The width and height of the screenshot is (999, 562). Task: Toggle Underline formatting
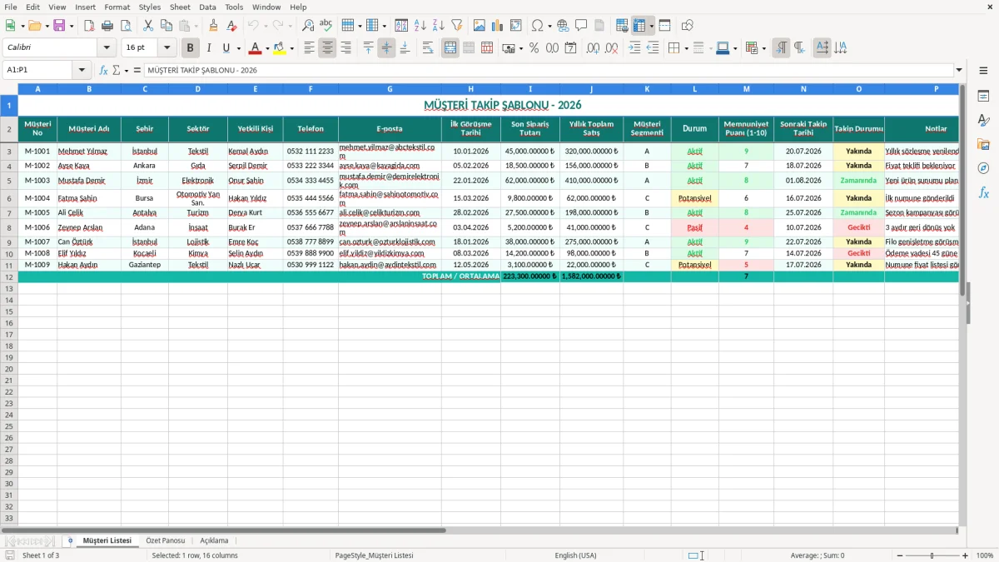click(x=226, y=48)
